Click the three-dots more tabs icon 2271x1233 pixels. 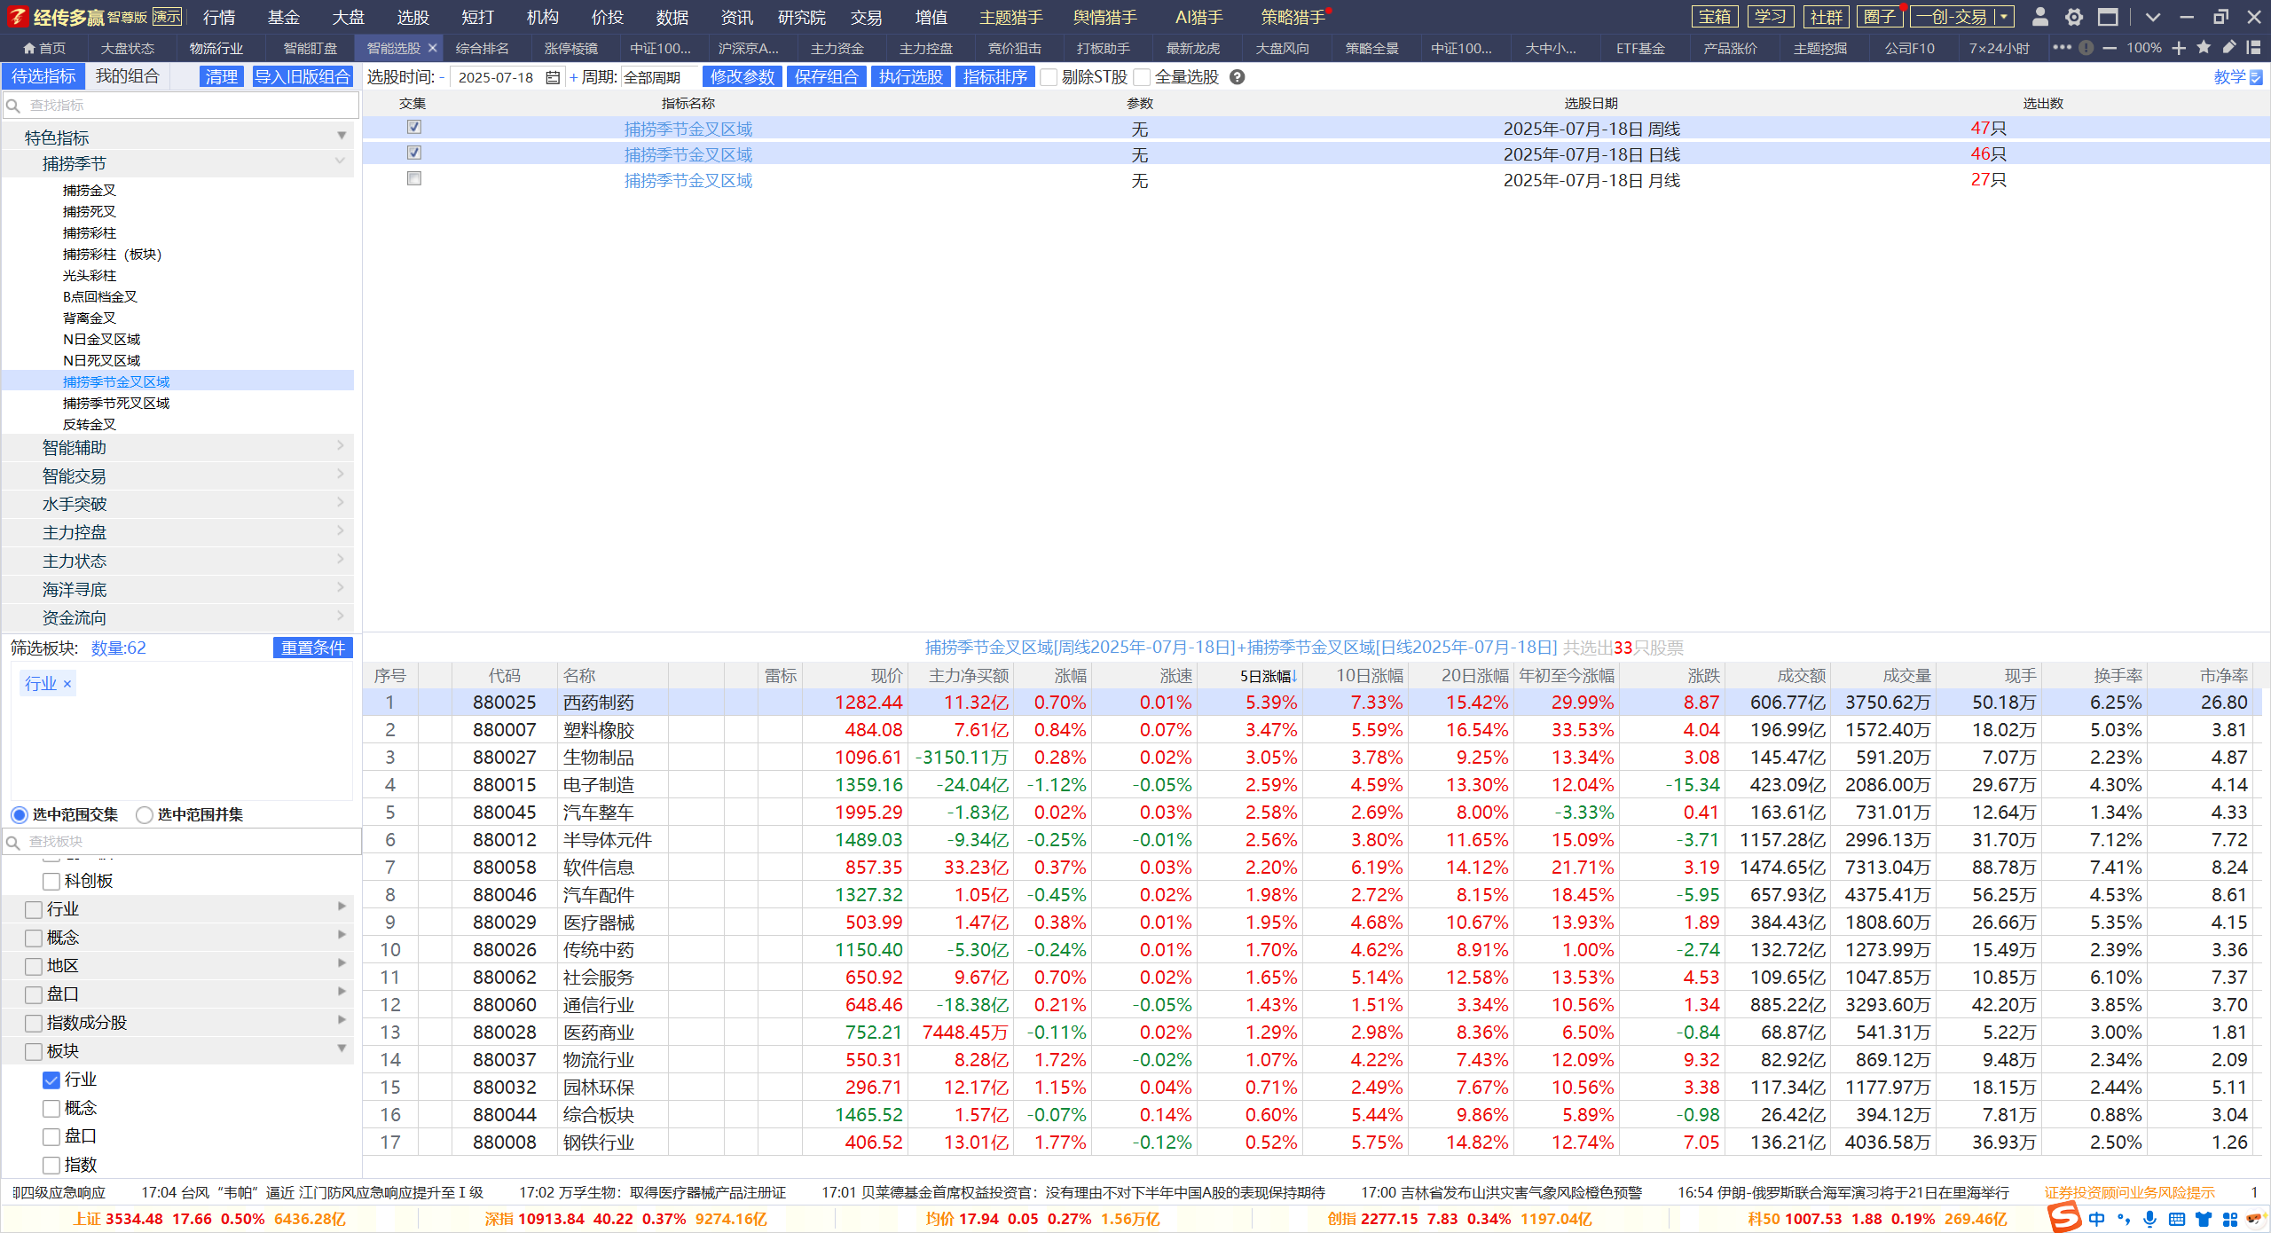coord(2062,48)
